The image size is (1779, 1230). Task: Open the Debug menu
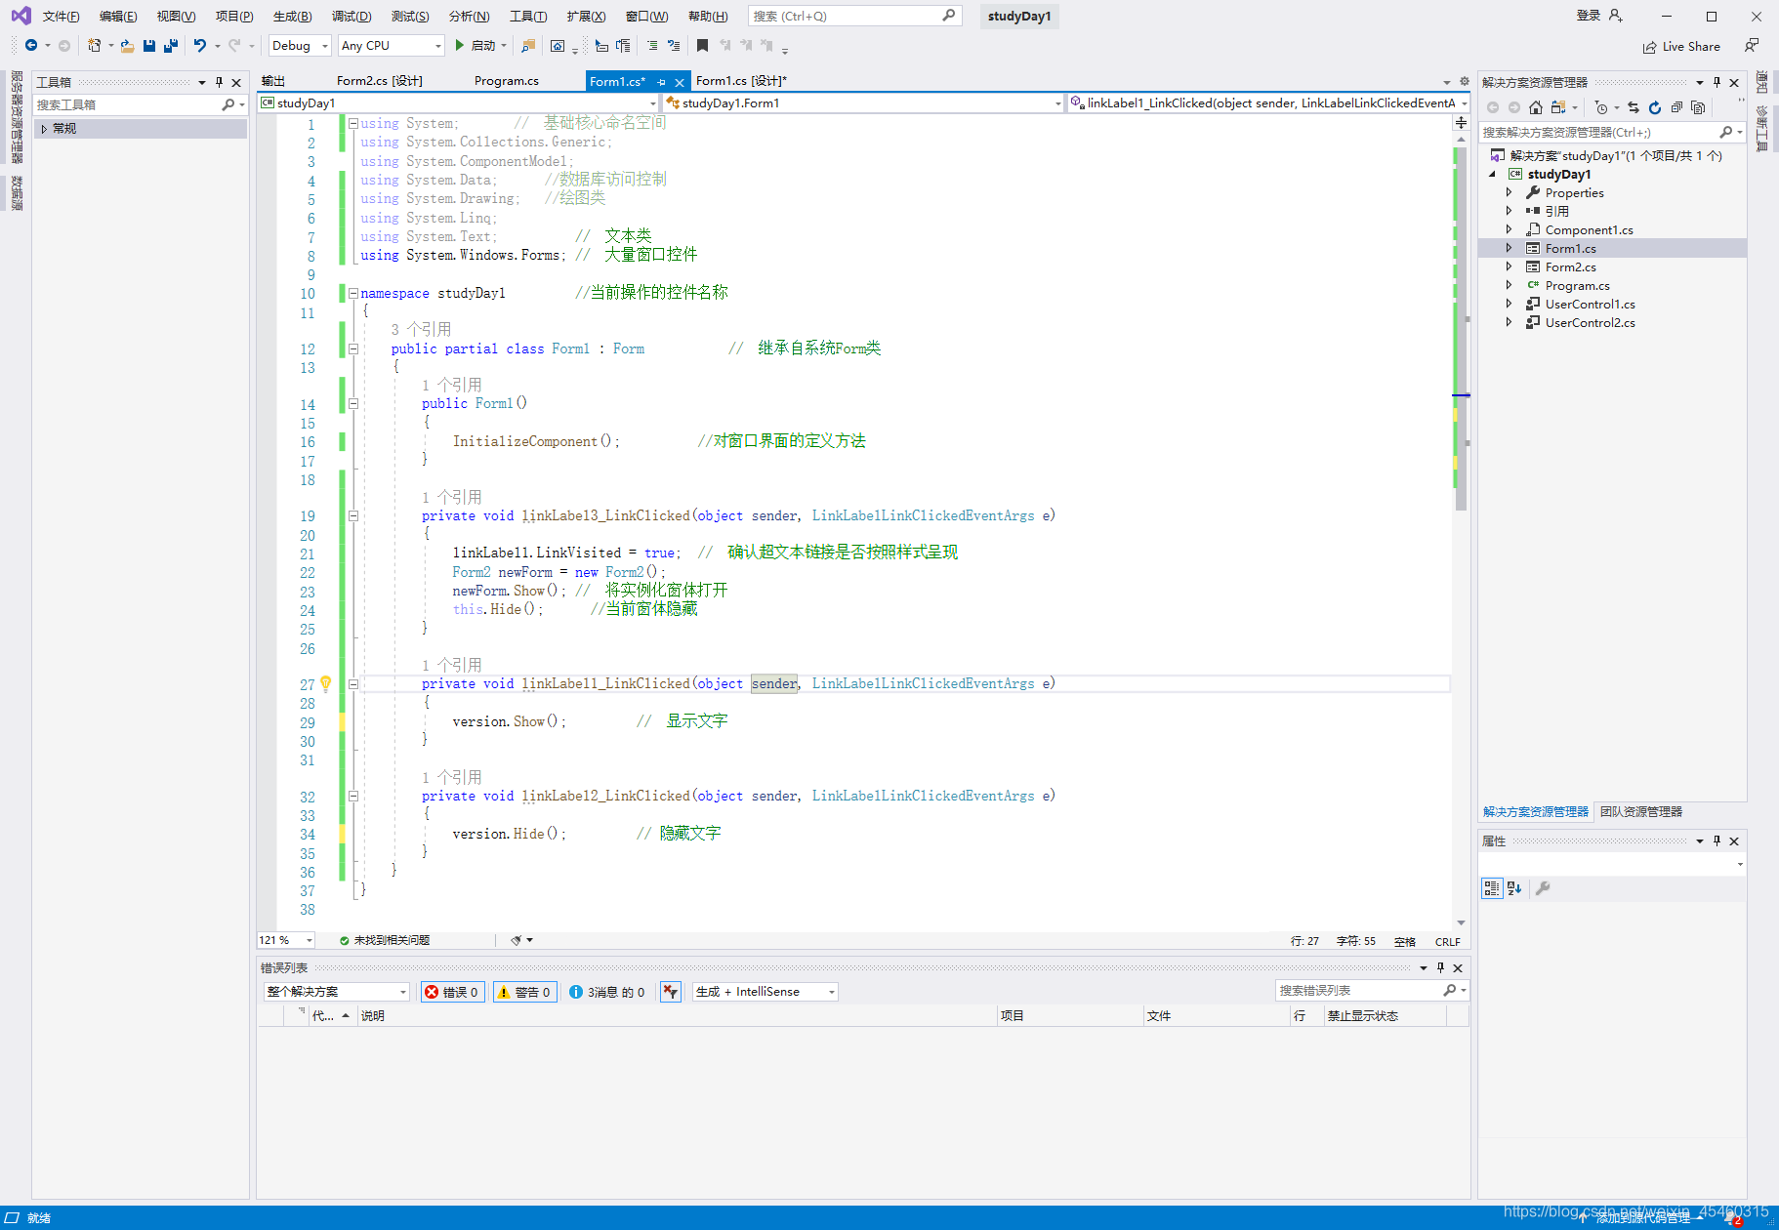pyautogui.click(x=352, y=17)
